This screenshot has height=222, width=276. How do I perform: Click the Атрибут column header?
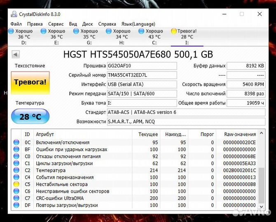pyautogui.click(x=83, y=134)
